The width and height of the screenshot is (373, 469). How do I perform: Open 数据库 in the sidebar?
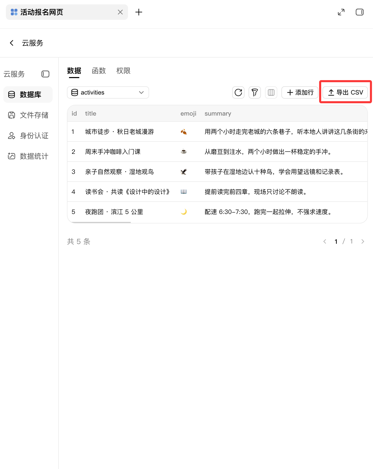28,95
